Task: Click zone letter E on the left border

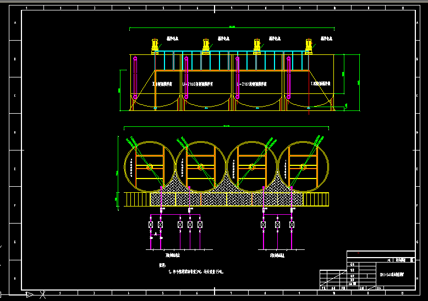Action: point(15,169)
